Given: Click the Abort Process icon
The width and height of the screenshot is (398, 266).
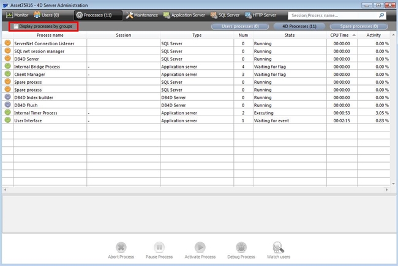Looking at the screenshot, I should point(121,247).
